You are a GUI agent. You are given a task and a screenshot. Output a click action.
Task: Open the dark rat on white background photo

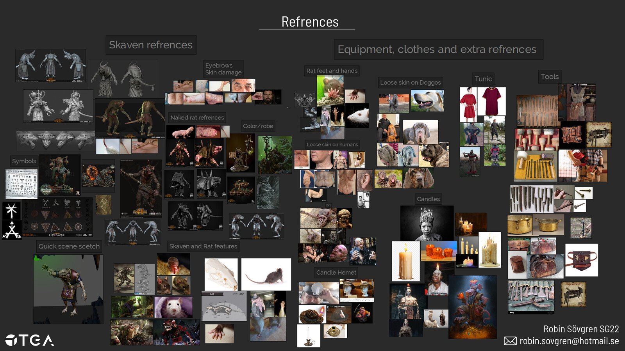[266, 274]
